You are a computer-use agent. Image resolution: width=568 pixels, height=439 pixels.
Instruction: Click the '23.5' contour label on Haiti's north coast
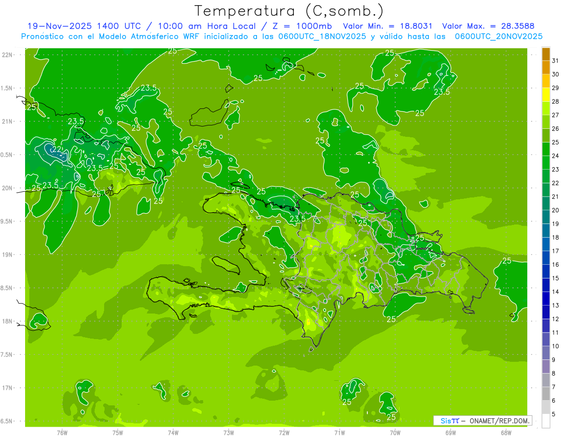[x=297, y=219]
